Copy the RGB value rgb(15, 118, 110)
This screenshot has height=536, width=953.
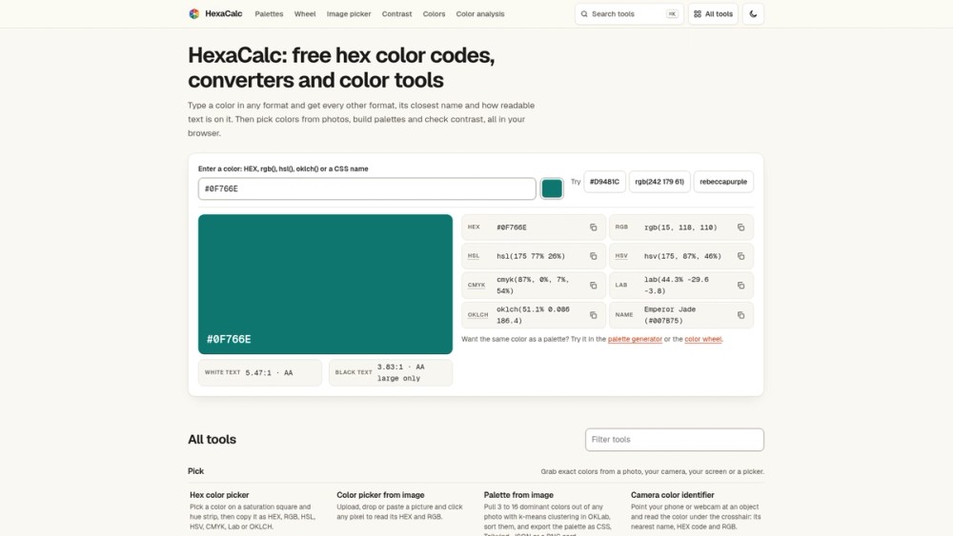[740, 228]
